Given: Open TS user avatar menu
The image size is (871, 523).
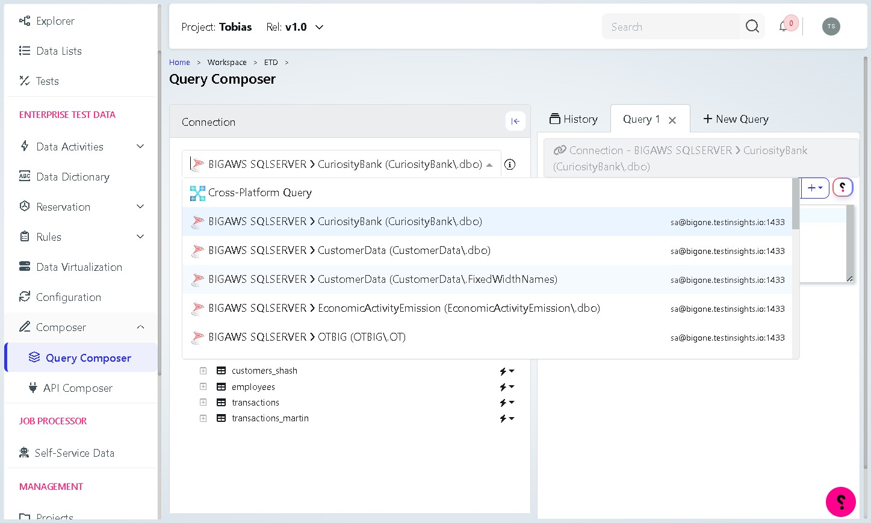Looking at the screenshot, I should point(831,26).
